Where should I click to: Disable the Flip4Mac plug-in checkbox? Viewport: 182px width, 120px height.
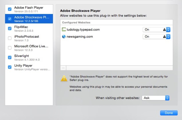point(10,29)
